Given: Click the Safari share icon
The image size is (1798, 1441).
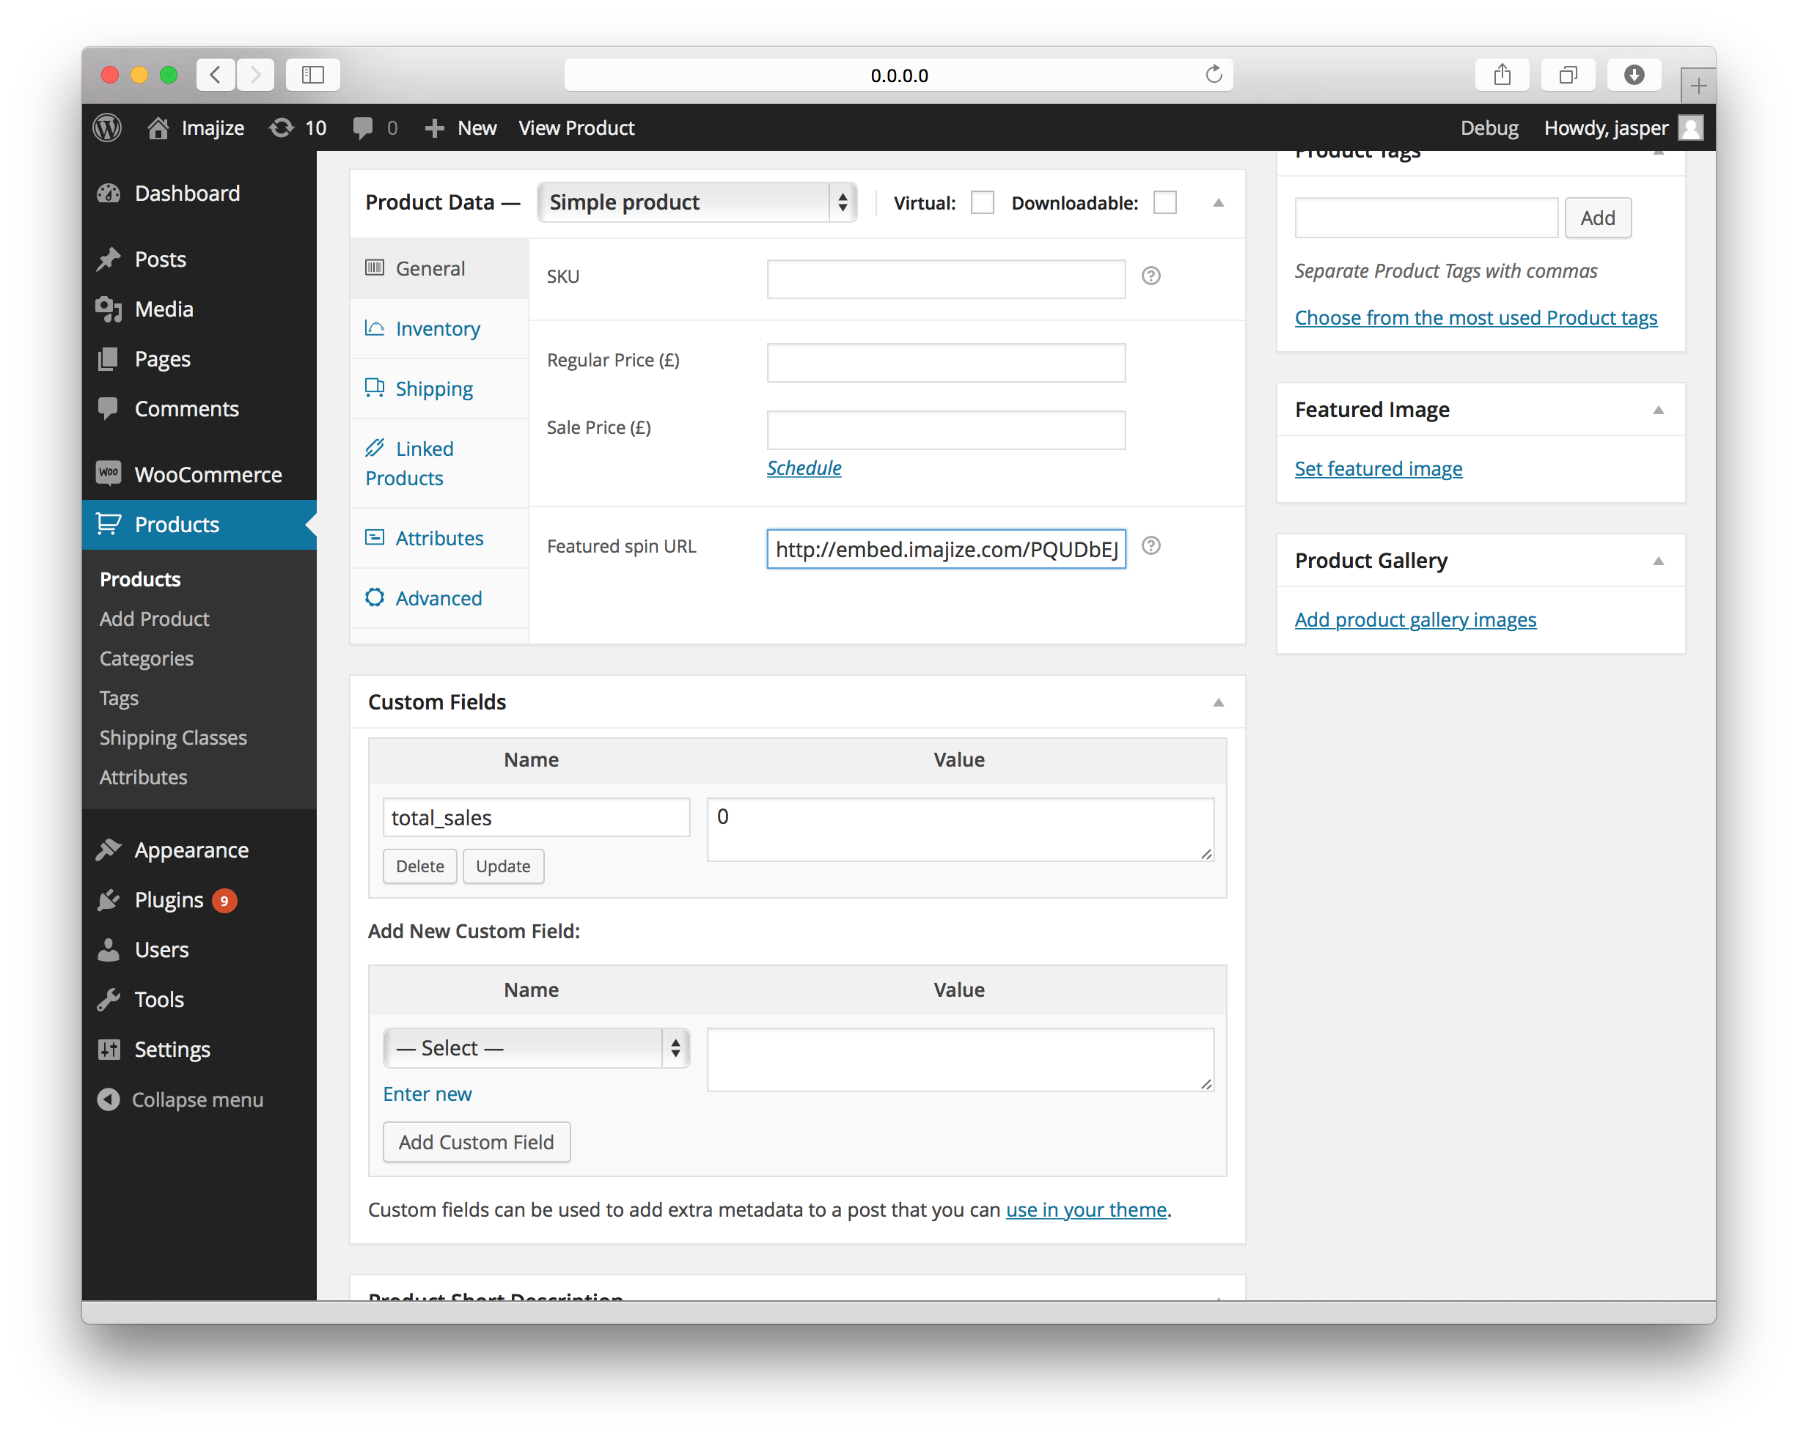Looking at the screenshot, I should pos(1502,75).
